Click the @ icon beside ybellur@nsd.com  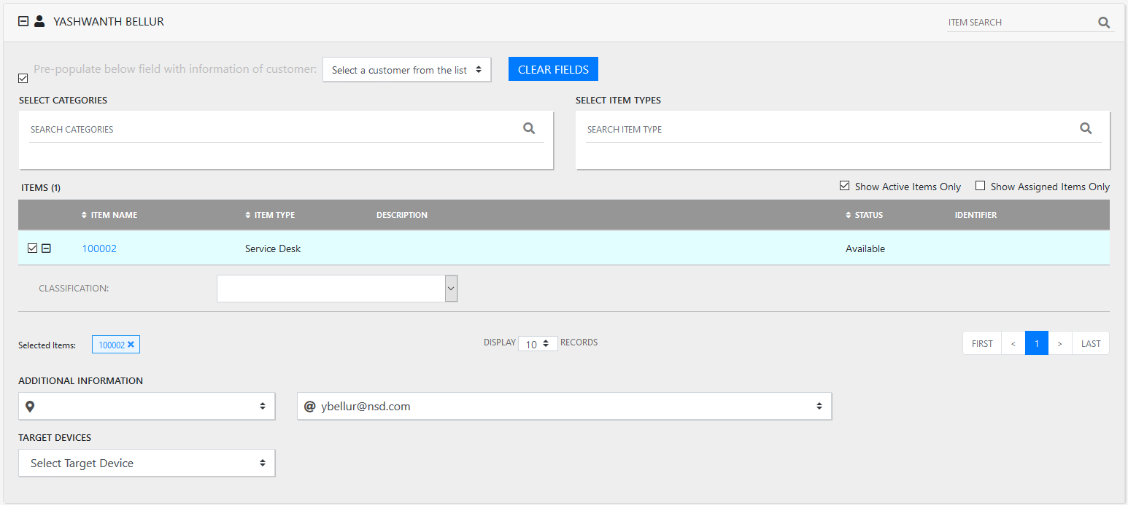[x=309, y=406]
